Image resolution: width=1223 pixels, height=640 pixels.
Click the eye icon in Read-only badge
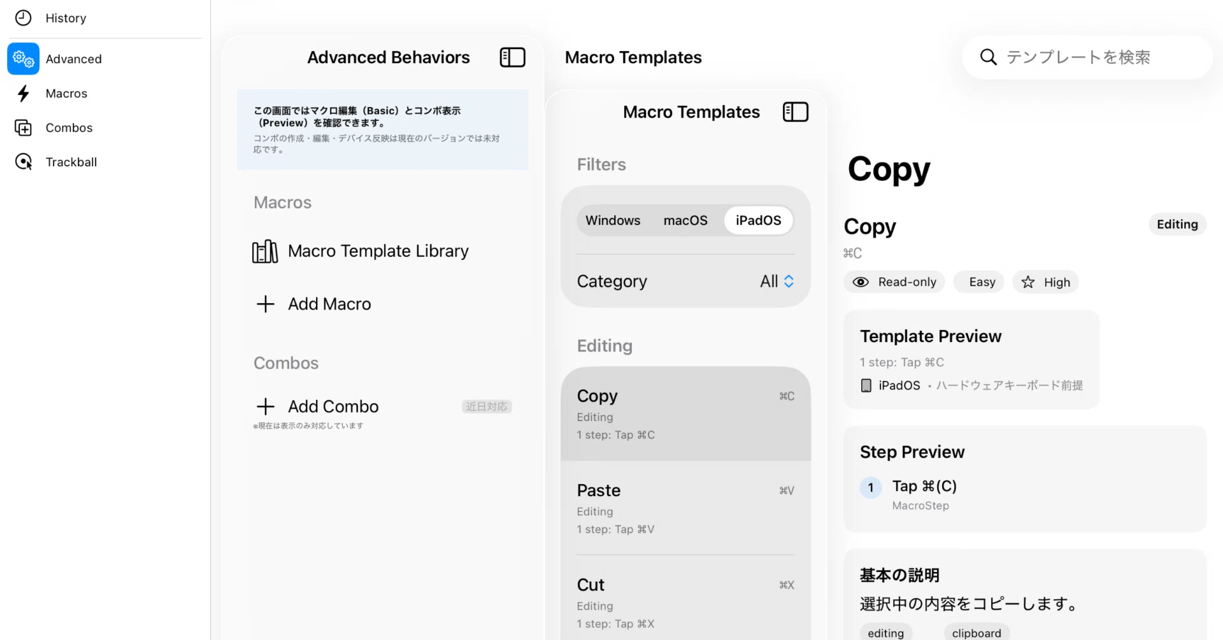point(861,282)
